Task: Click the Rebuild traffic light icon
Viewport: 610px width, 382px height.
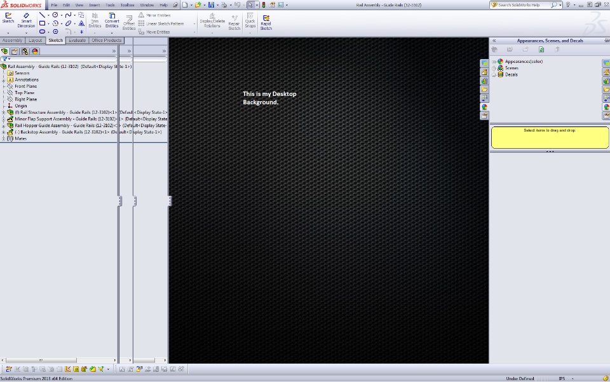Action: click(263, 4)
